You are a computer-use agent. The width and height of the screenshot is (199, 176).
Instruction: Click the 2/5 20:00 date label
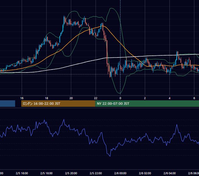(71, 173)
